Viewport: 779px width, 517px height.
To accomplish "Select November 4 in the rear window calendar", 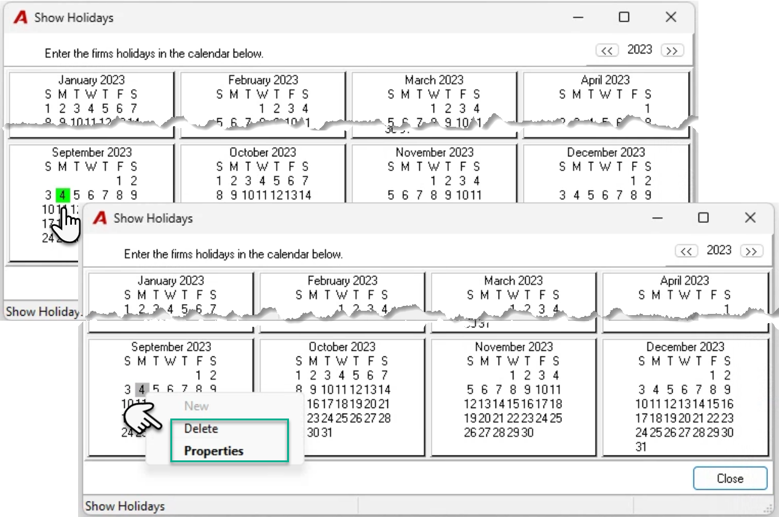I will tap(476, 181).
